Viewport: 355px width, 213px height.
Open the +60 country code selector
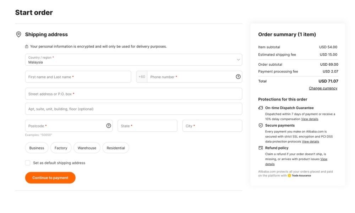tap(142, 77)
